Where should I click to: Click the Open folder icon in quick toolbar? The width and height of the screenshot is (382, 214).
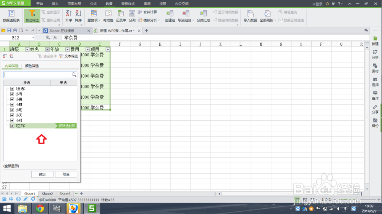click(x=3, y=30)
